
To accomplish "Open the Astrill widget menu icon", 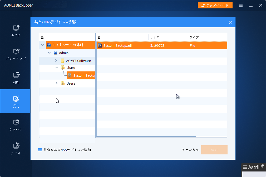I will [x=245, y=167].
